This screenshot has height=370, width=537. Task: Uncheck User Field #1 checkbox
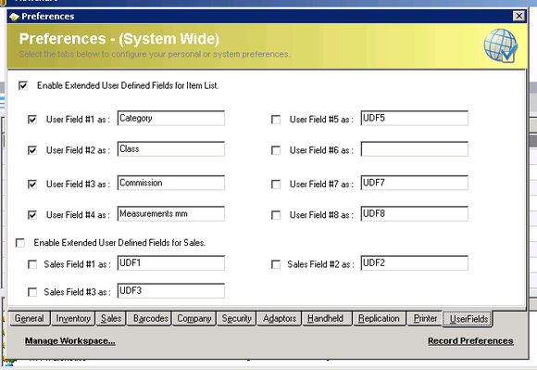[32, 120]
